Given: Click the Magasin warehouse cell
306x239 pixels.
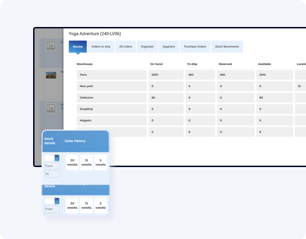Looking at the screenshot, I should point(112,121).
